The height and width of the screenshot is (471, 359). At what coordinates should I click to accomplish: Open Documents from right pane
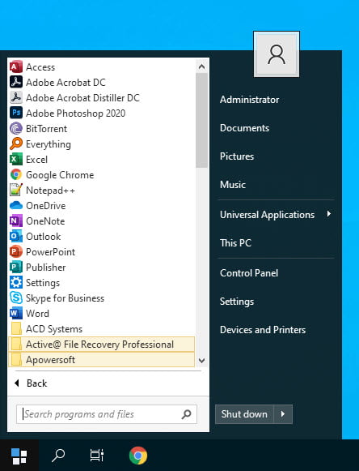click(x=244, y=128)
